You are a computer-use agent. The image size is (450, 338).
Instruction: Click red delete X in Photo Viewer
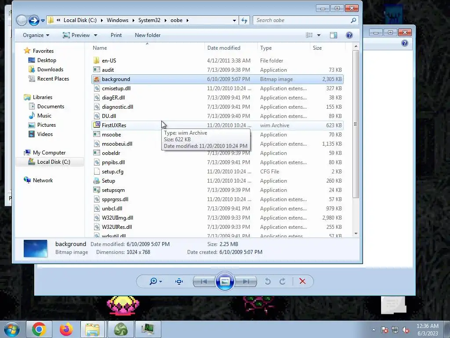302,281
